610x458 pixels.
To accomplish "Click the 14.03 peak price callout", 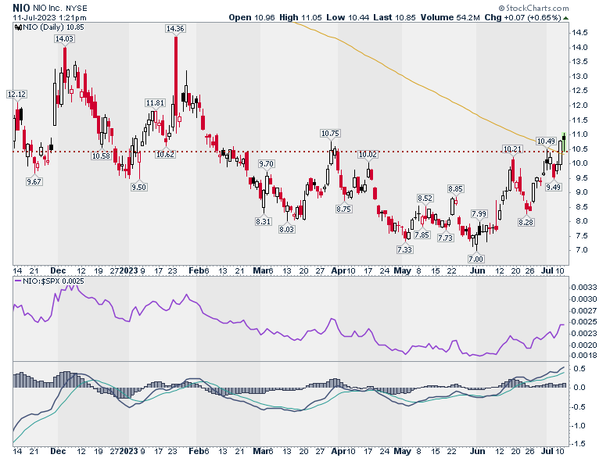I will tap(65, 38).
